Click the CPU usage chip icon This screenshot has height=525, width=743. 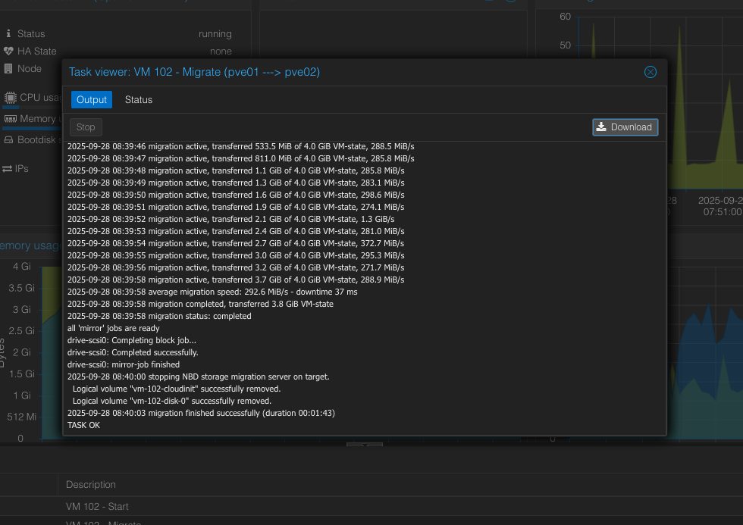11,98
